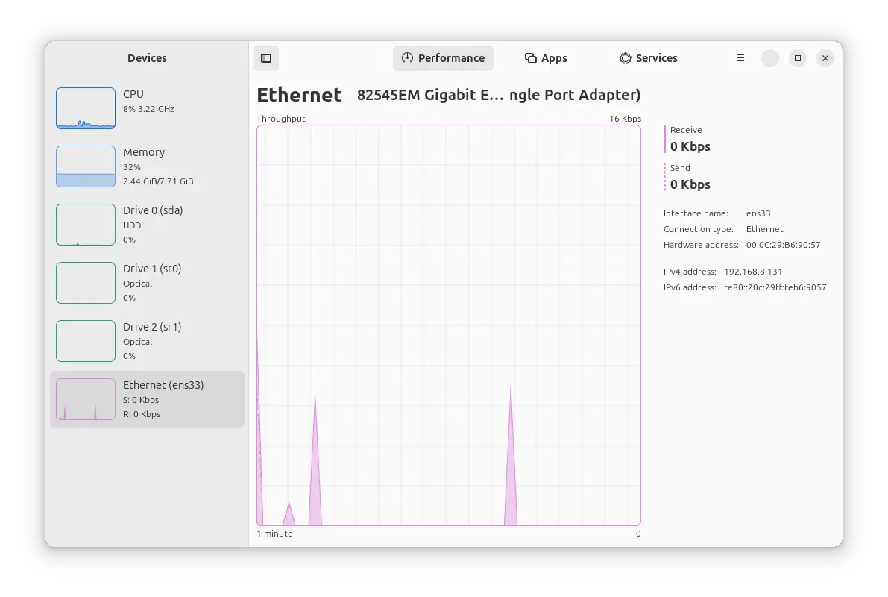Screen dimensions: 888x597
Task: Open Drive 0 (sda) details
Action: point(147,224)
